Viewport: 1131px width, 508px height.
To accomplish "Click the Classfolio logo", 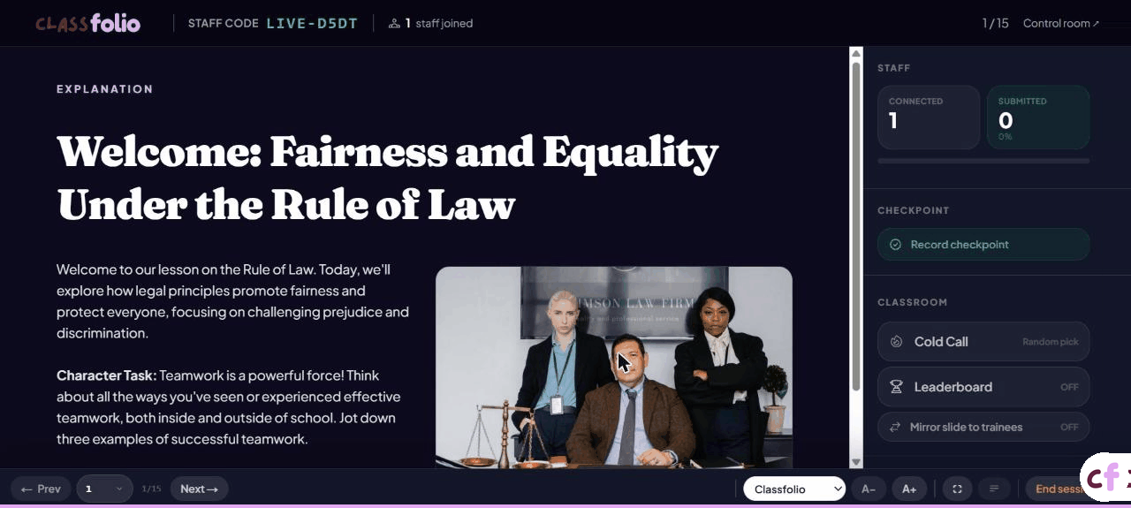I will tap(87, 23).
